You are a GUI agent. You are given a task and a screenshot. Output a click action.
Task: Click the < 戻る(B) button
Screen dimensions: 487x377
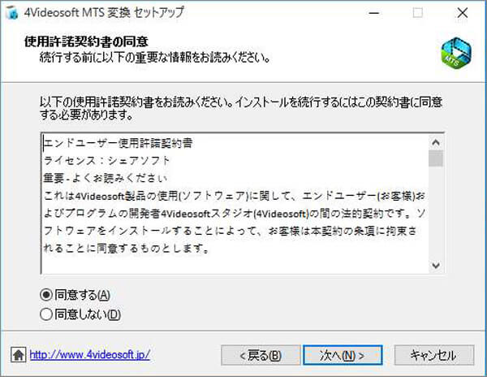[261, 355]
